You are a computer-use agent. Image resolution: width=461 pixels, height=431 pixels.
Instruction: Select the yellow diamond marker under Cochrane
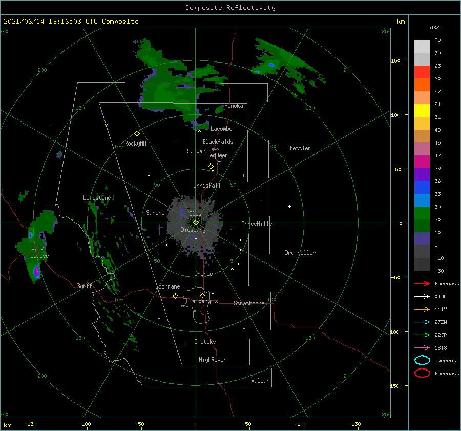[175, 296]
